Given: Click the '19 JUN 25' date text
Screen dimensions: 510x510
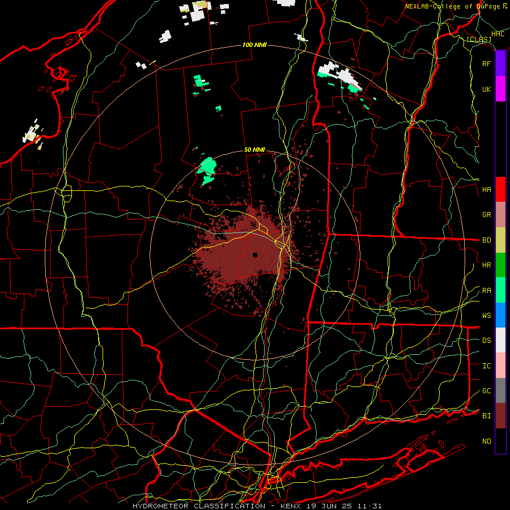Looking at the screenshot, I should point(329,506).
